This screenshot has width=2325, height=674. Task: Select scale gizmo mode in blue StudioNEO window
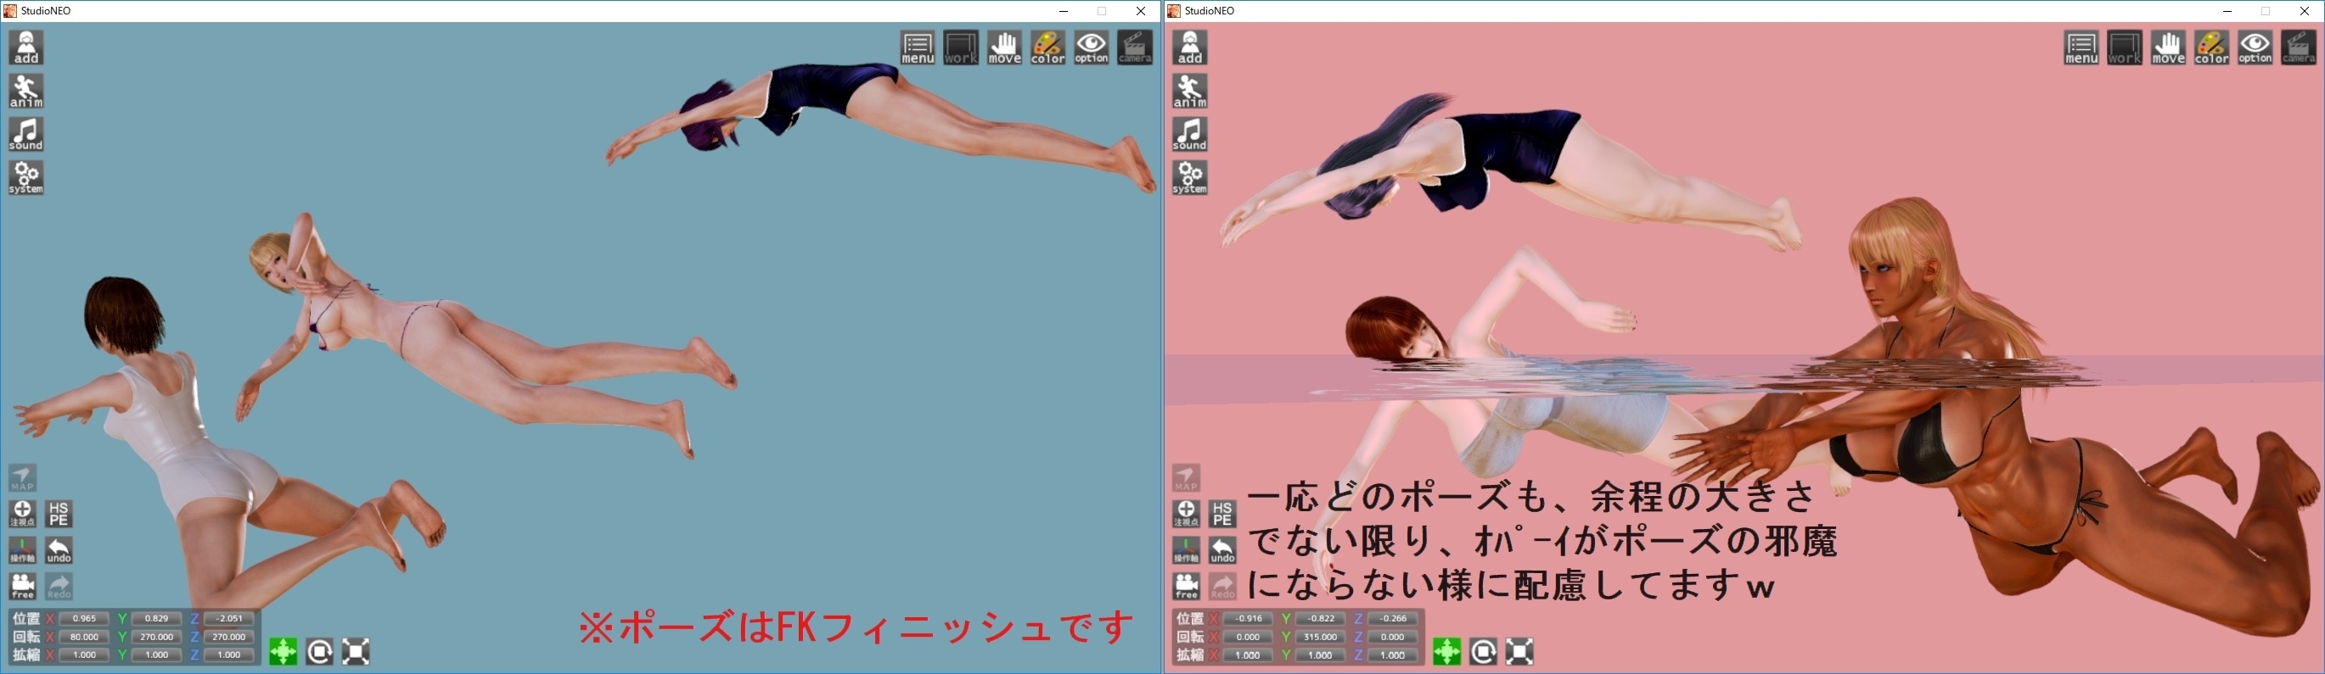[x=356, y=650]
